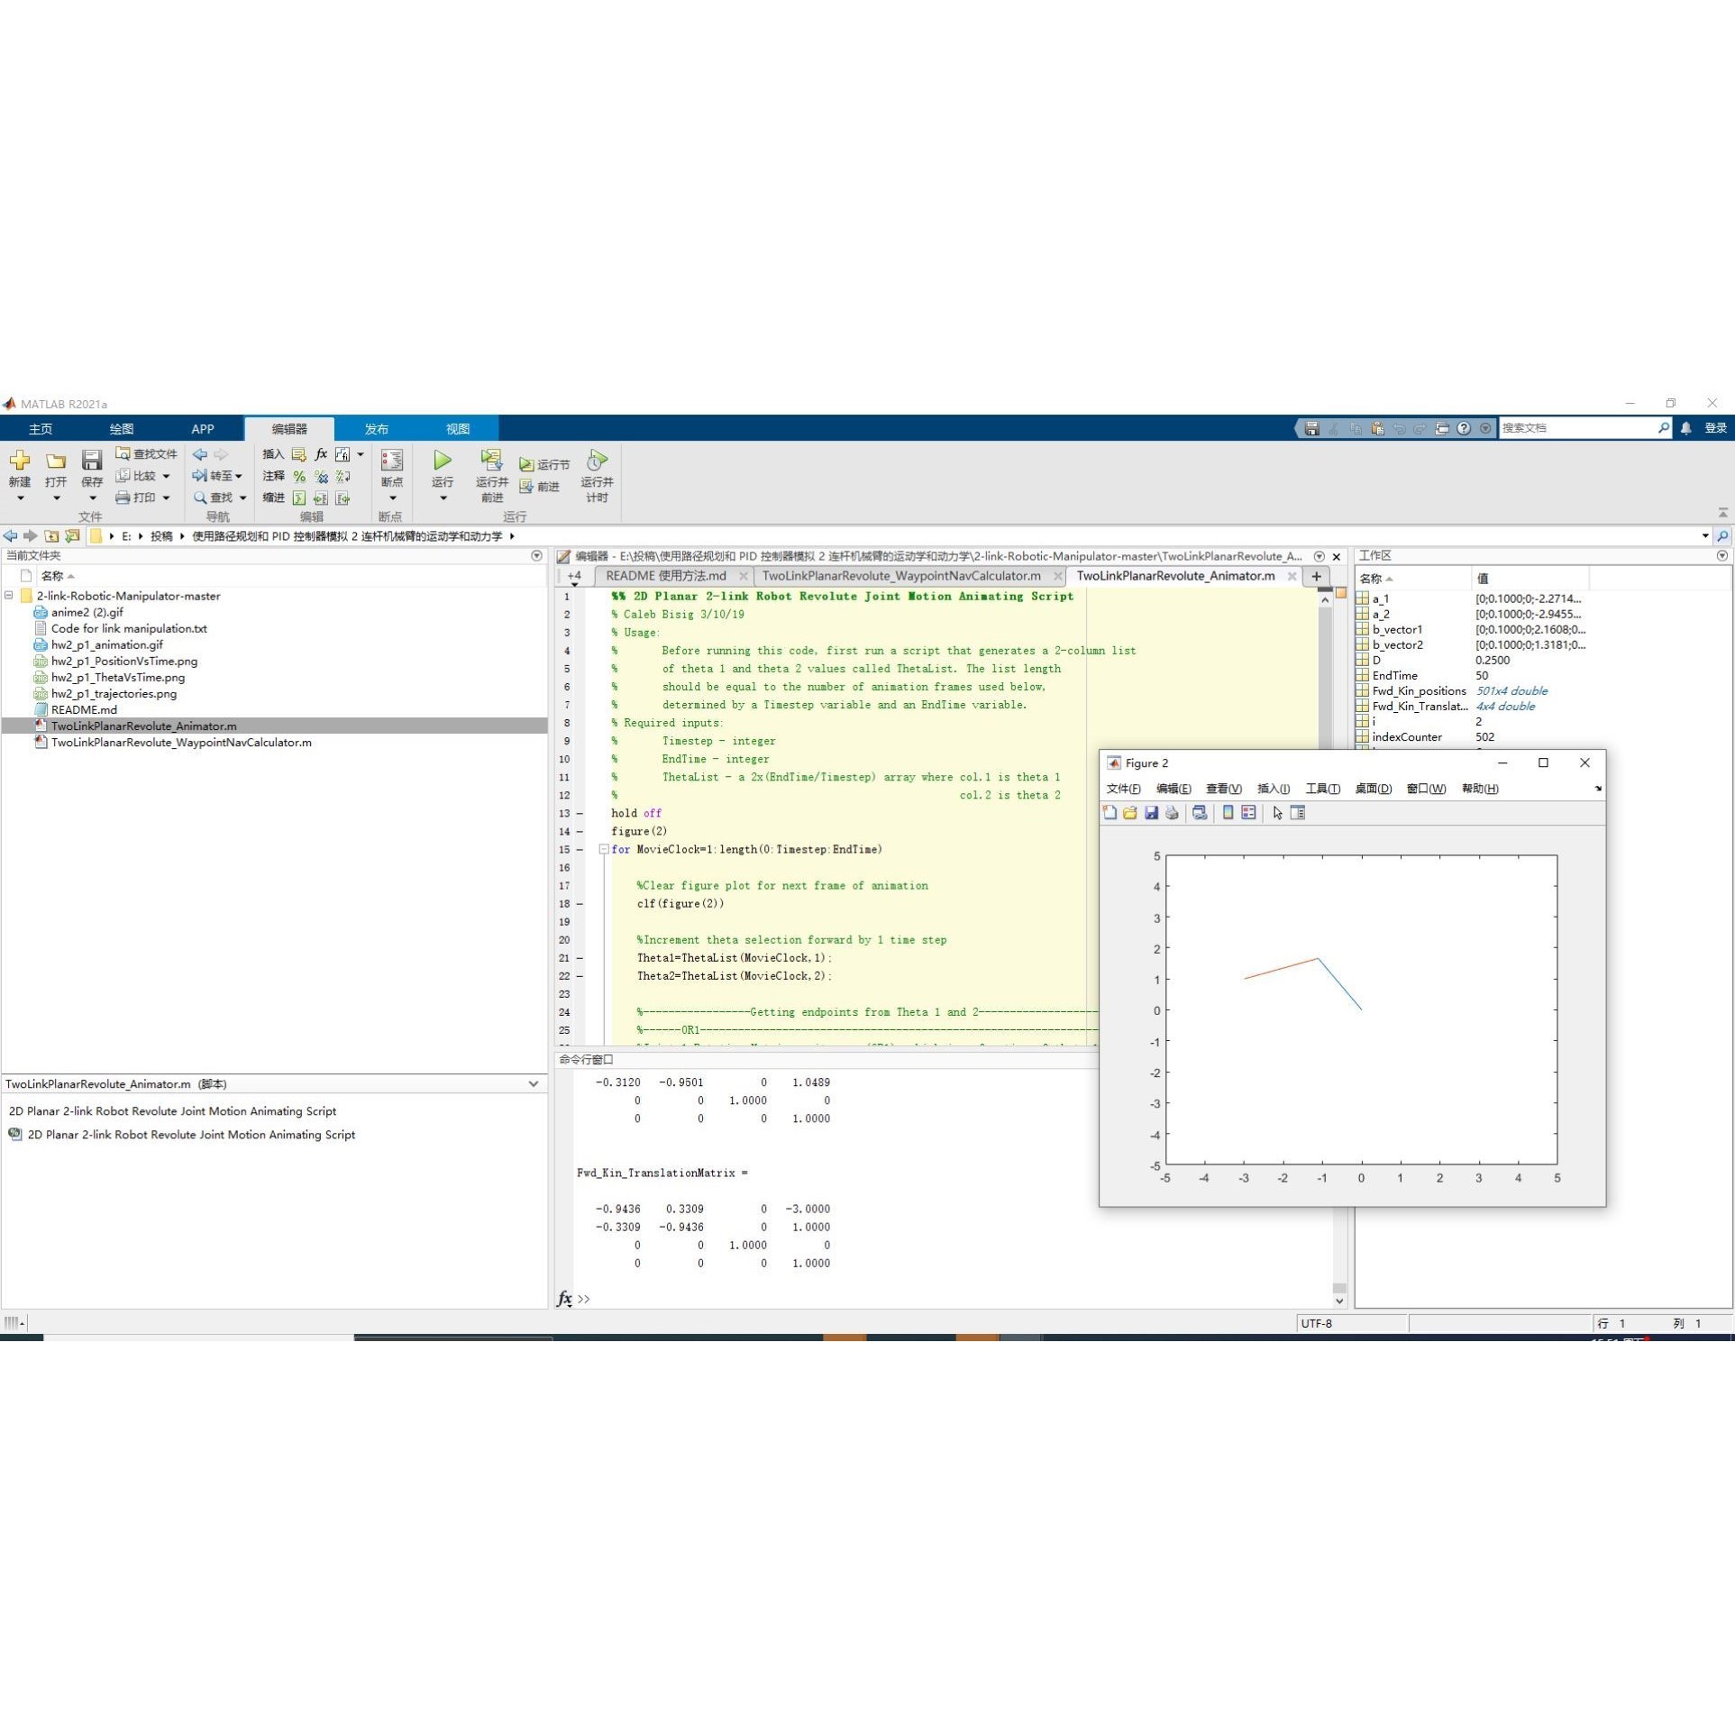
Task: Open Figure 2's Tools (工具) menu
Action: point(1322,789)
